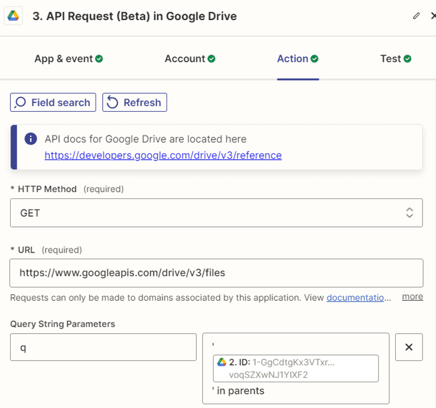Go to the Test tab
This screenshot has height=408, width=436.
click(x=396, y=59)
